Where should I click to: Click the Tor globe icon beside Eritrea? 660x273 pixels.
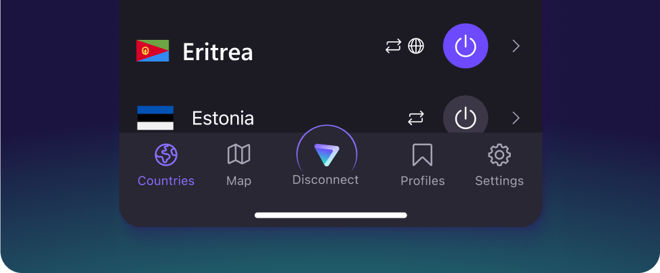416,46
